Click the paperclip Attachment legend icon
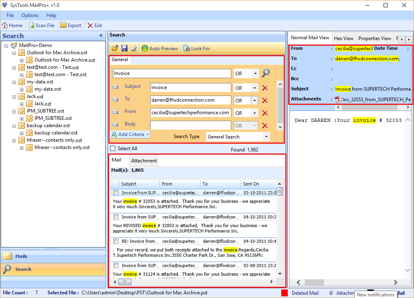This screenshot has height=298, width=414. point(331,293)
